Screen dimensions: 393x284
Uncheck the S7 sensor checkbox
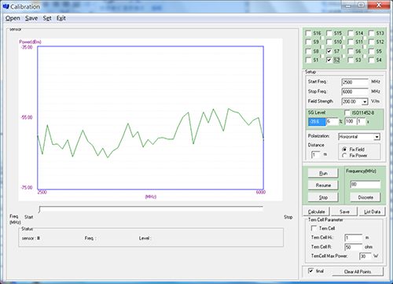329,51
